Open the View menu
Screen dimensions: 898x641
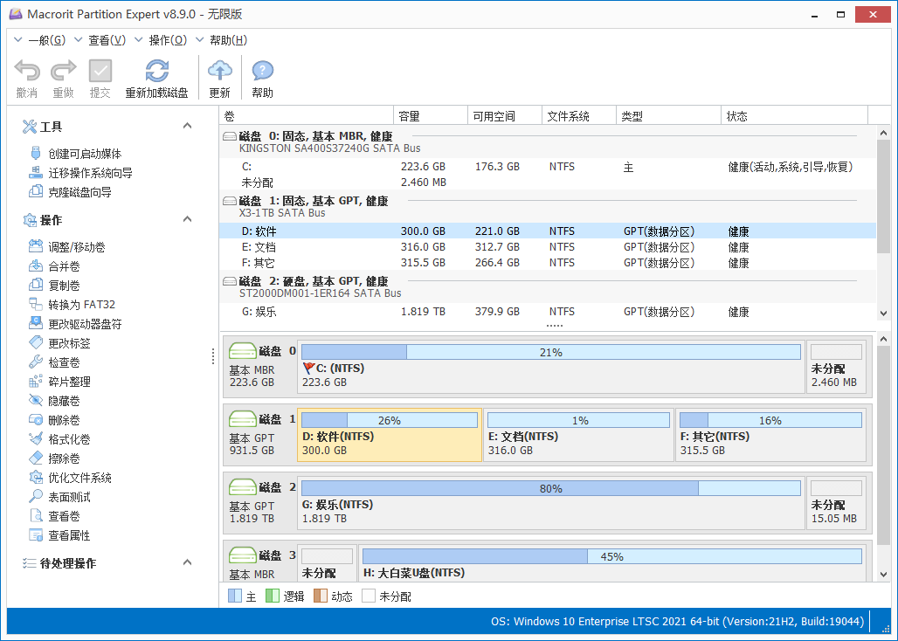tap(105, 39)
